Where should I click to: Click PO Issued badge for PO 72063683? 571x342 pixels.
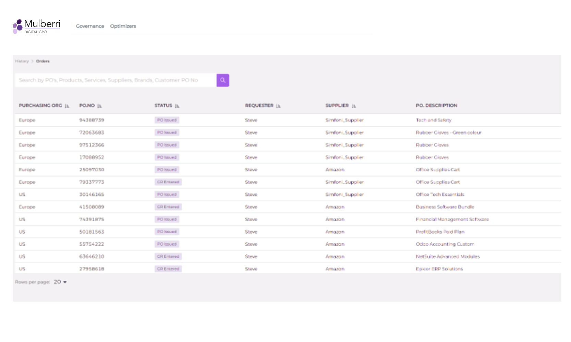pos(167,133)
